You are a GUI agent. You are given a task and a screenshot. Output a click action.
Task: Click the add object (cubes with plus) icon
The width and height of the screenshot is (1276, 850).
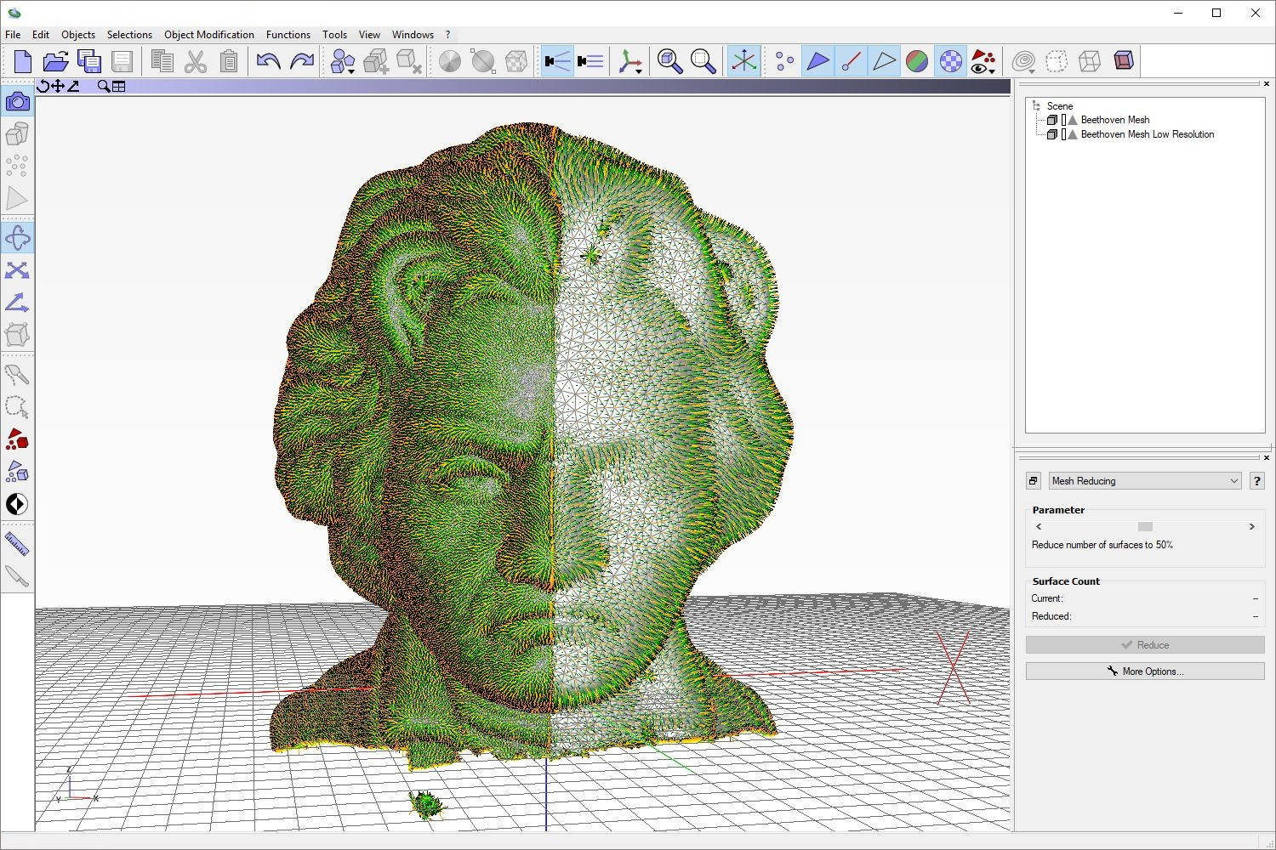click(376, 61)
